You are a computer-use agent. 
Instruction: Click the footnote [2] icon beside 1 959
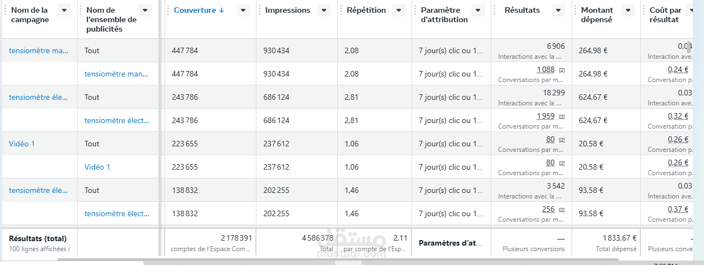point(562,116)
